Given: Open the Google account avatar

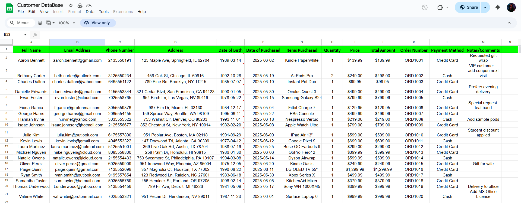Looking at the screenshot, I should pyautogui.click(x=511, y=7).
